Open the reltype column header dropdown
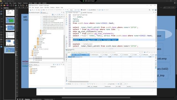This screenshot has height=100, width=177. tap(110, 55)
